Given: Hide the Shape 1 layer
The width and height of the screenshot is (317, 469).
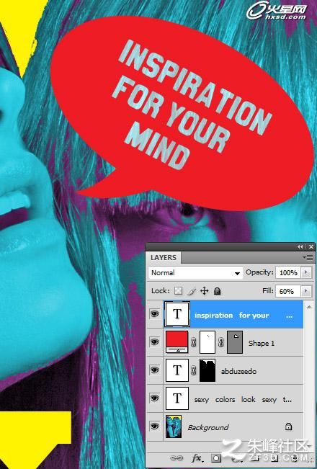Looking at the screenshot, I should pos(155,342).
